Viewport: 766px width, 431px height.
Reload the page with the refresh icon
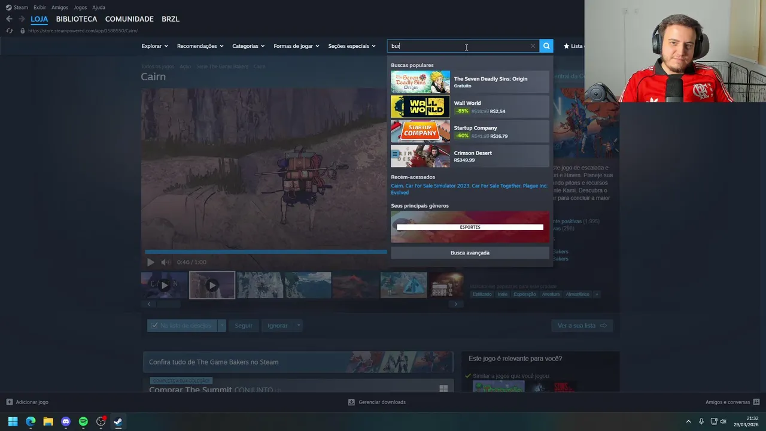tap(10, 31)
